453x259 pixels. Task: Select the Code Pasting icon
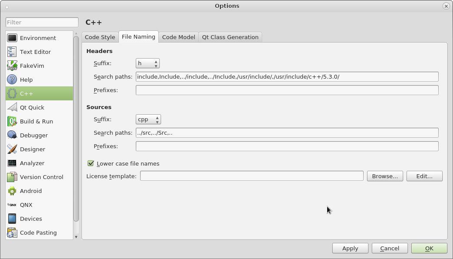pyautogui.click(x=12, y=232)
